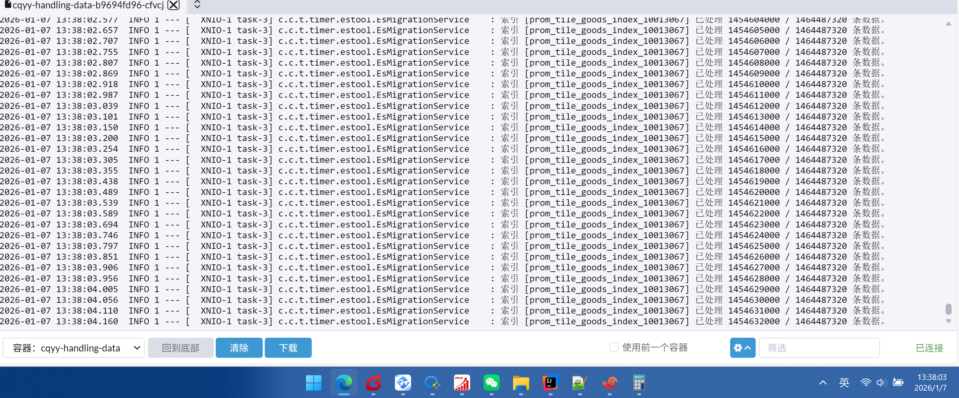Open the INCA chart app icon
Image resolution: width=959 pixels, height=398 pixels.
tap(462, 383)
